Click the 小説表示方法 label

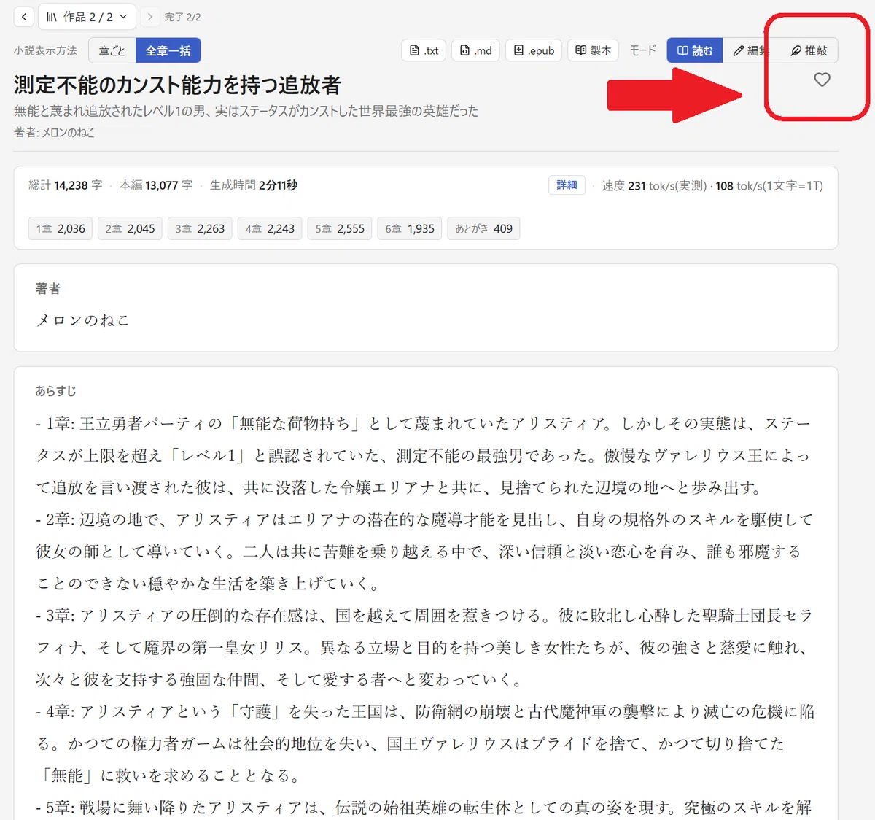click(x=45, y=50)
